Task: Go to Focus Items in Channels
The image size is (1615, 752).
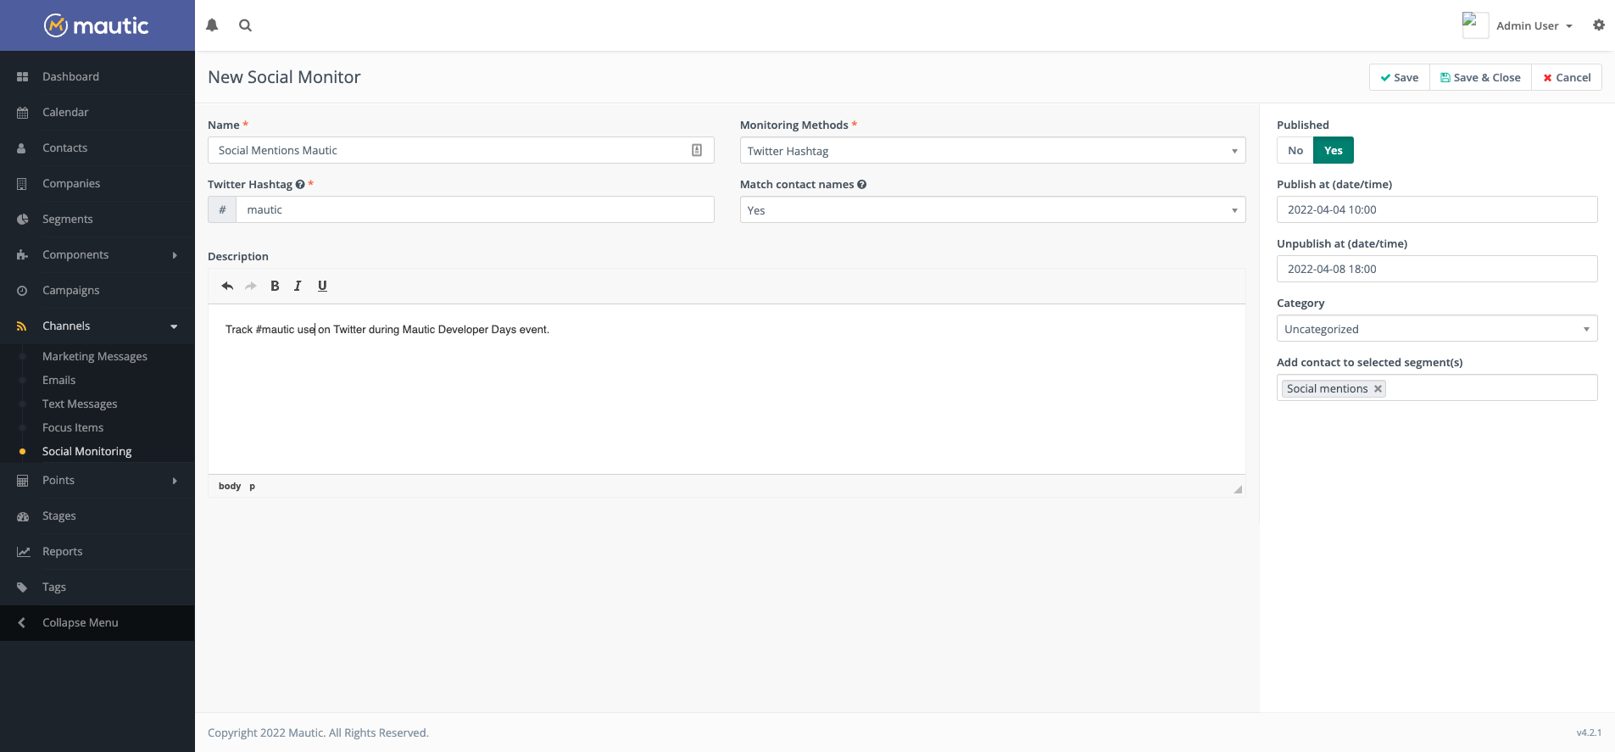Action: (x=73, y=427)
